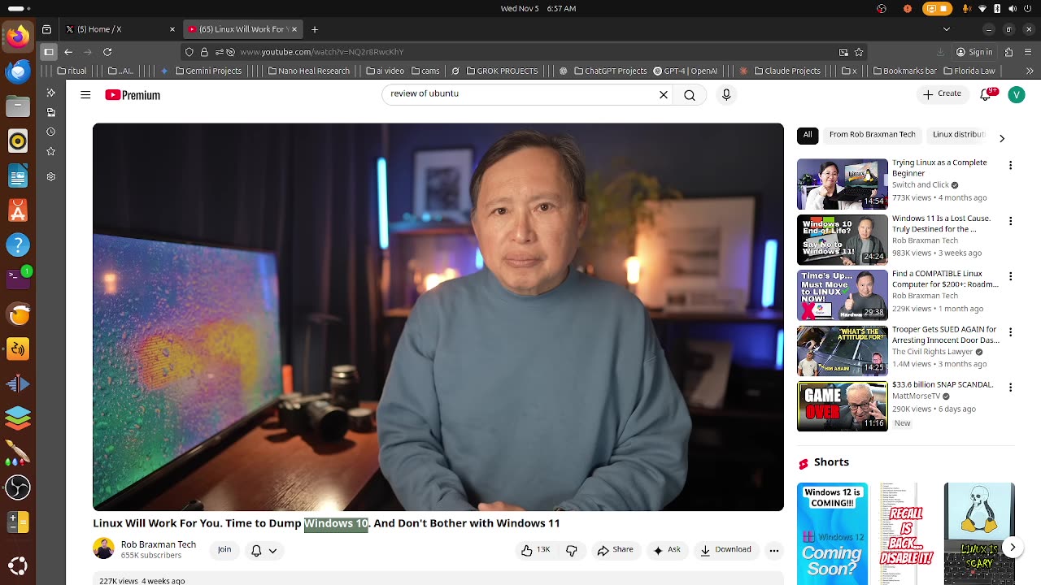The image size is (1041, 585).
Task: Open the account avatar menu
Action: [x=1017, y=94]
